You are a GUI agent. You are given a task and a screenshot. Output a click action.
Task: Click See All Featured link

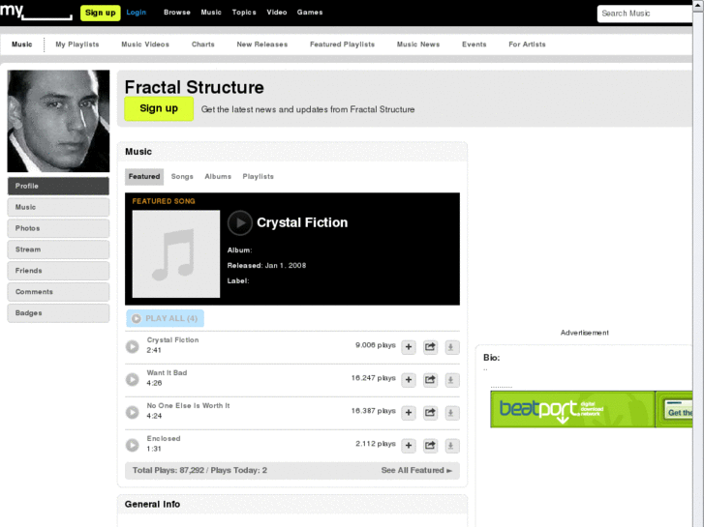click(416, 471)
